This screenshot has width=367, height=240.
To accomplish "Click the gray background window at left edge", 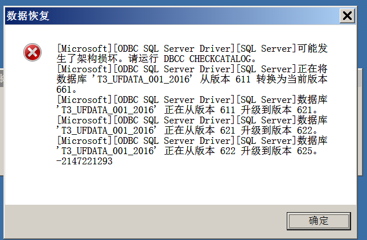I will (x=2, y=122).
